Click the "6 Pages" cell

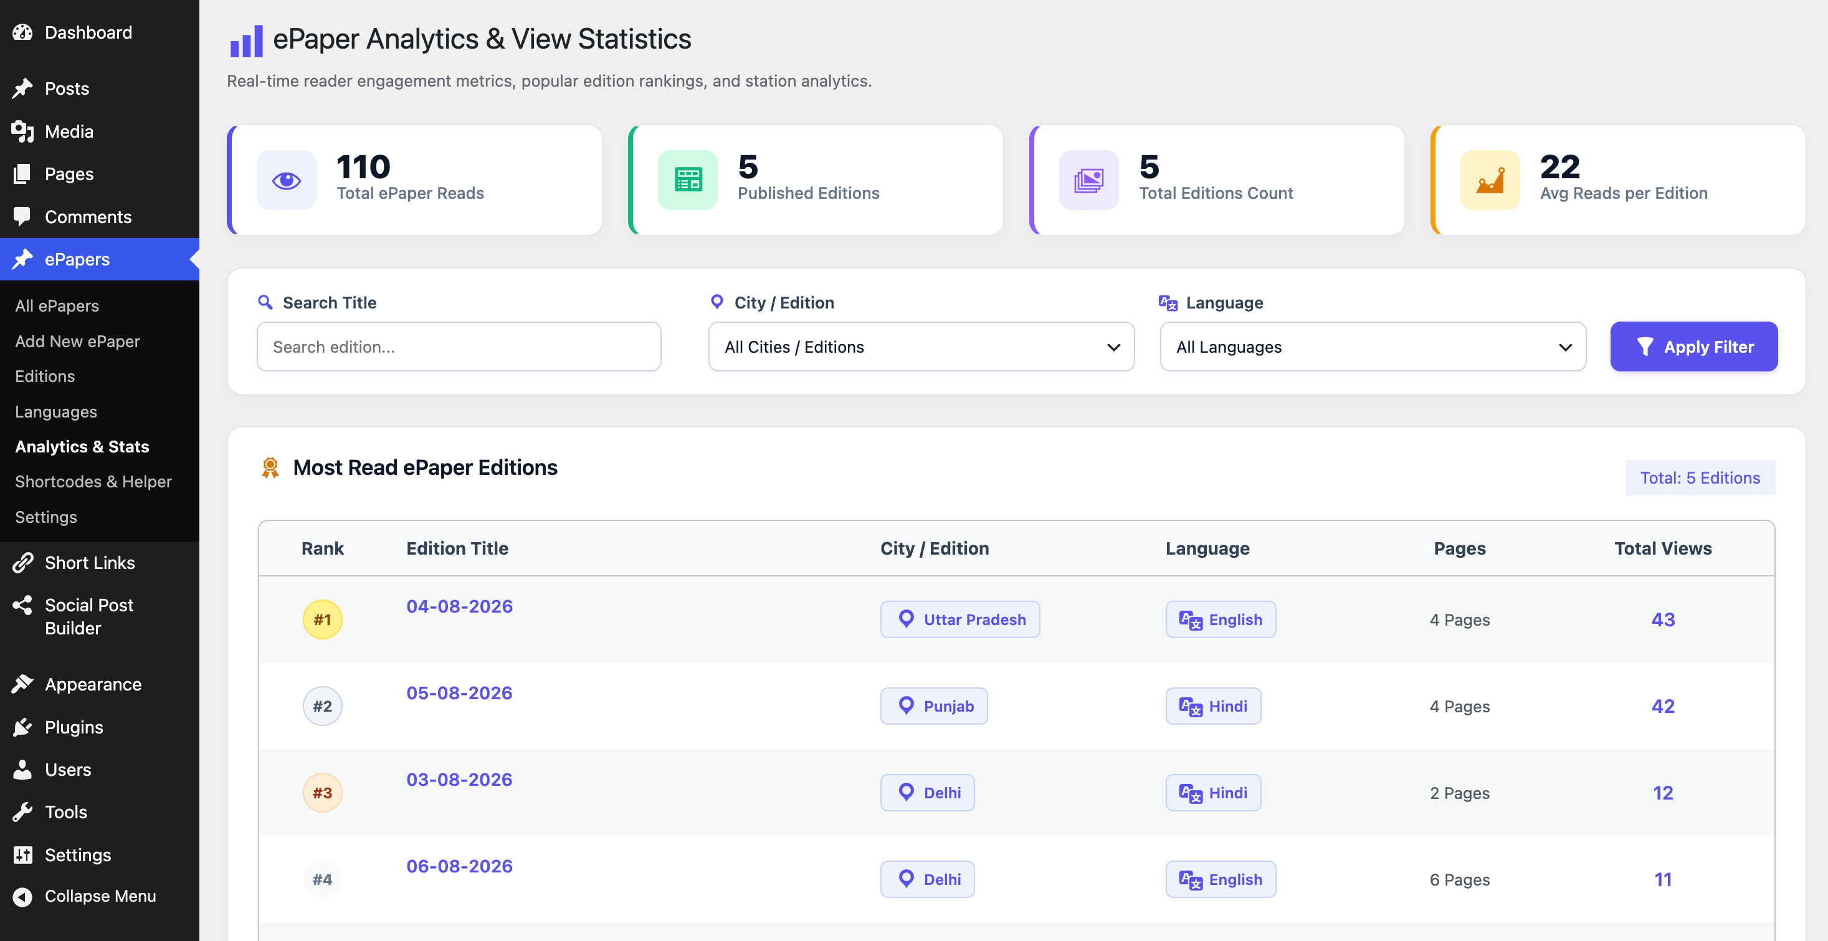pos(1460,880)
